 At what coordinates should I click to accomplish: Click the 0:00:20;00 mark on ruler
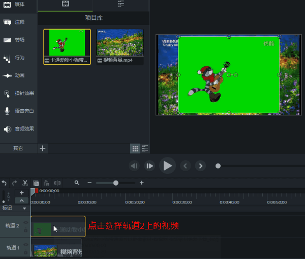[x=135, y=202]
